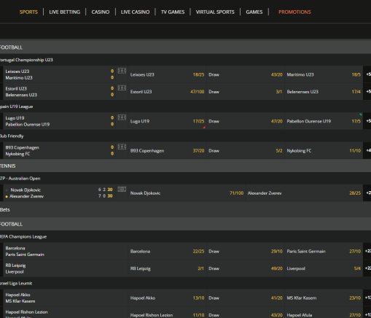Screen dimensions: 371x318
Task: Open the CASINO tab
Action: (x=101, y=12)
